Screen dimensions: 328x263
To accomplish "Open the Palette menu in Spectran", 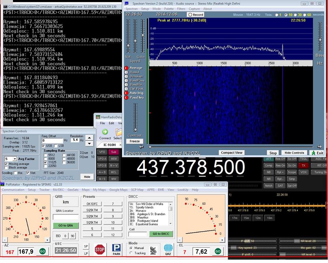I will pyautogui.click(x=168, y=9).
